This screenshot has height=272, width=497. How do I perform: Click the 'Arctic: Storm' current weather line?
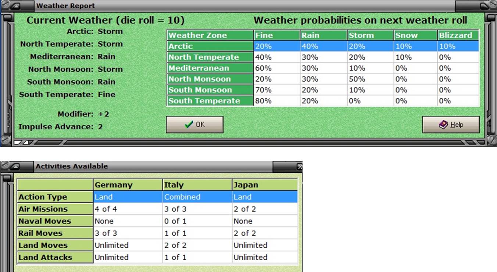[x=94, y=31]
